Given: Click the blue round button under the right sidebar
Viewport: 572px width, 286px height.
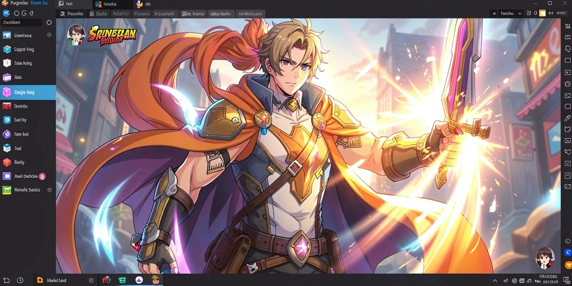Looking at the screenshot, I should pos(568,252).
